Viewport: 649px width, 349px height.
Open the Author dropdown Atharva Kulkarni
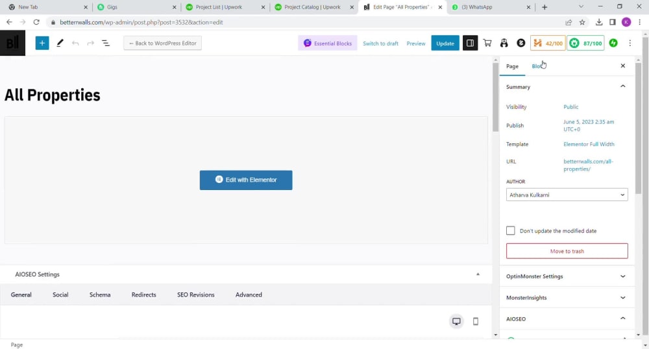click(x=567, y=195)
